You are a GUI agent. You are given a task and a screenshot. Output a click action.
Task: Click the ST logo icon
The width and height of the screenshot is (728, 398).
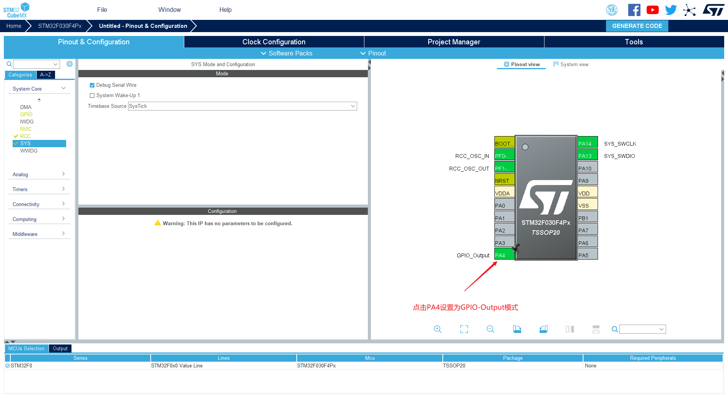coord(713,10)
